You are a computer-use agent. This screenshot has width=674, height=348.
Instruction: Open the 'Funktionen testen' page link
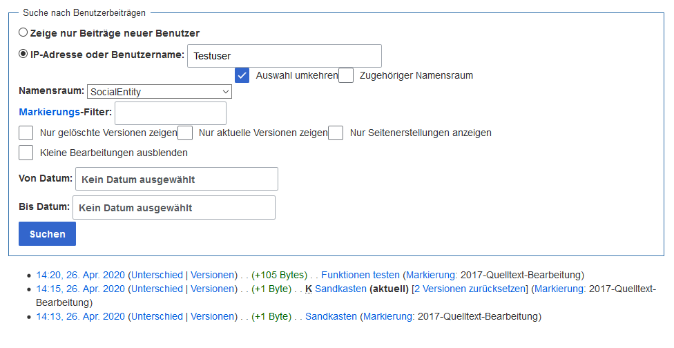[360, 275]
